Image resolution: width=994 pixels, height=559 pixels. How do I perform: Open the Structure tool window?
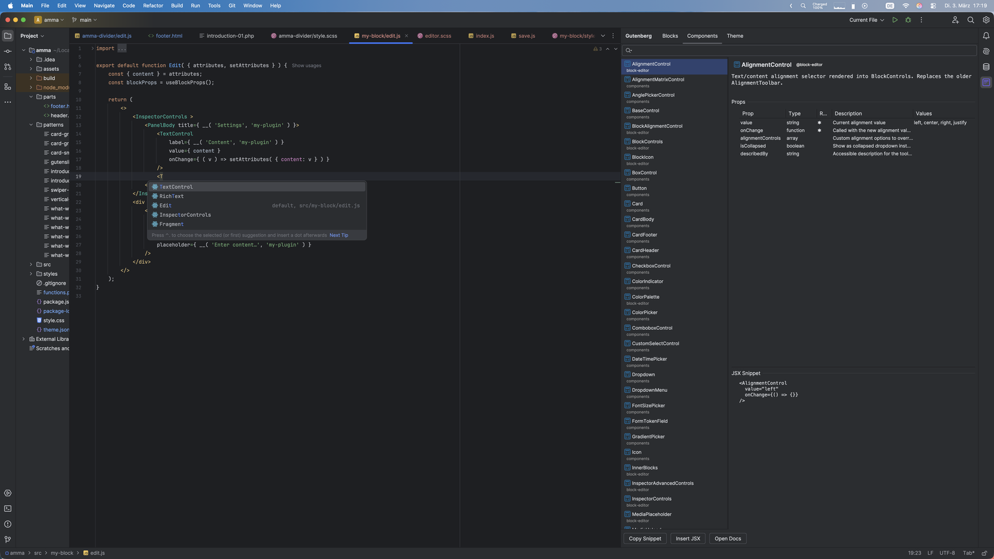7,86
